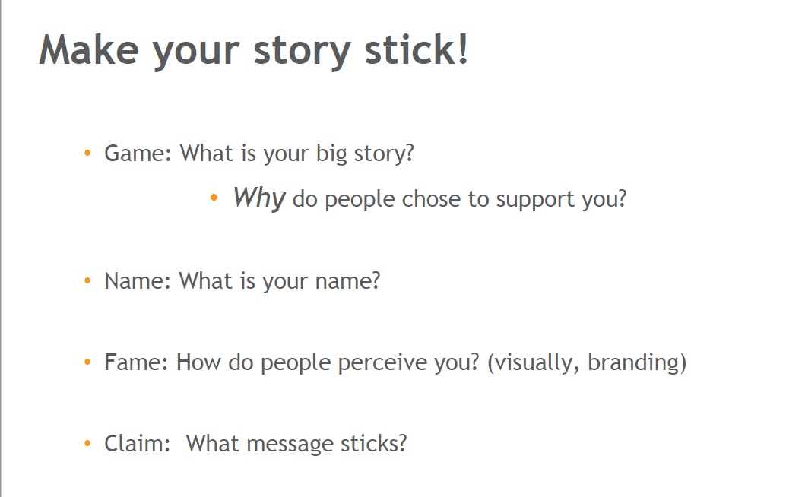Image resolution: width=786 pixels, height=497 pixels.
Task: Click the 'Claim: What message sticks?' line
Action: pos(255,444)
